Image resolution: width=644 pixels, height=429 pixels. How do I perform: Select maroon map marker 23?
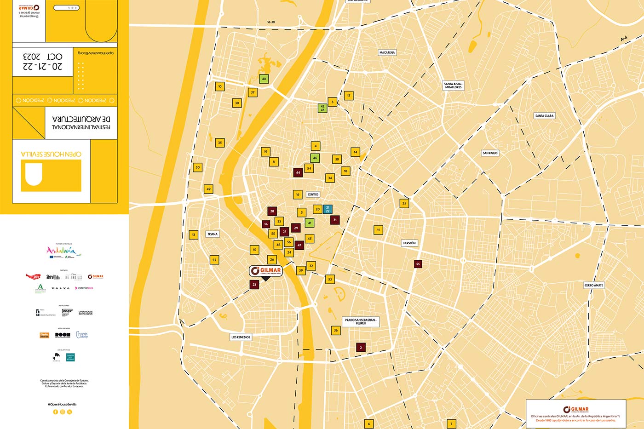tap(254, 285)
